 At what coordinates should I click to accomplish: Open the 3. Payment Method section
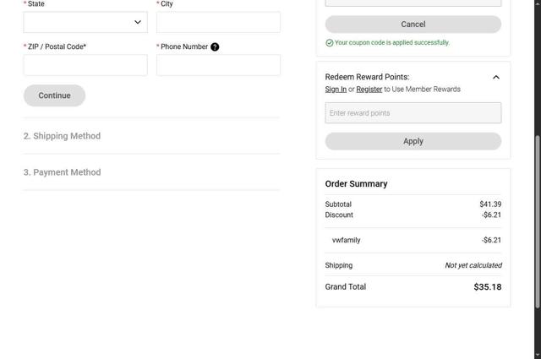tap(62, 172)
